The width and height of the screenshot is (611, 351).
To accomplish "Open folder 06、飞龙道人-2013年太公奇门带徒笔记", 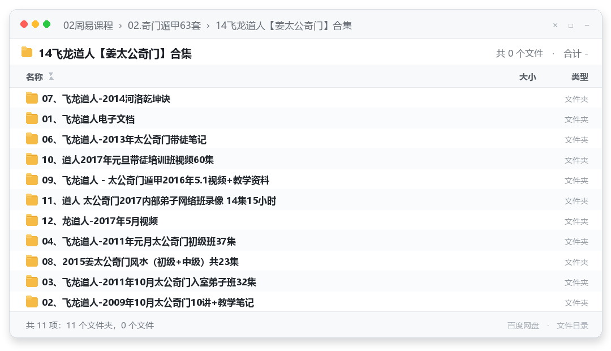I will click(x=124, y=139).
